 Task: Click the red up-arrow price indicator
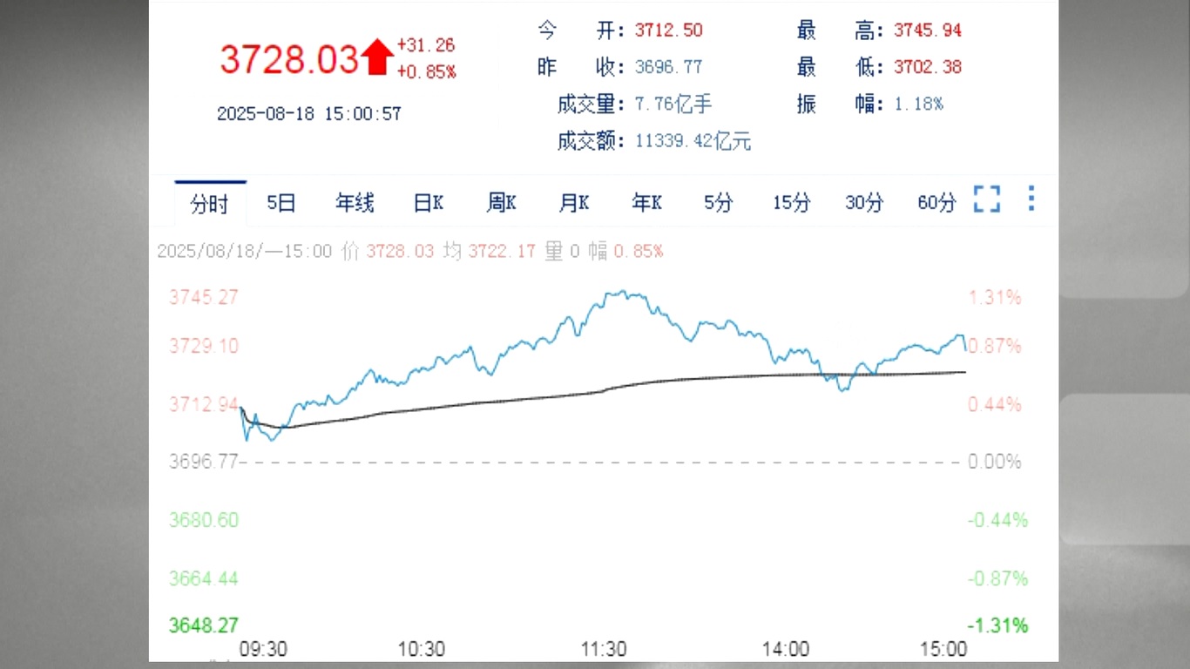(x=376, y=56)
